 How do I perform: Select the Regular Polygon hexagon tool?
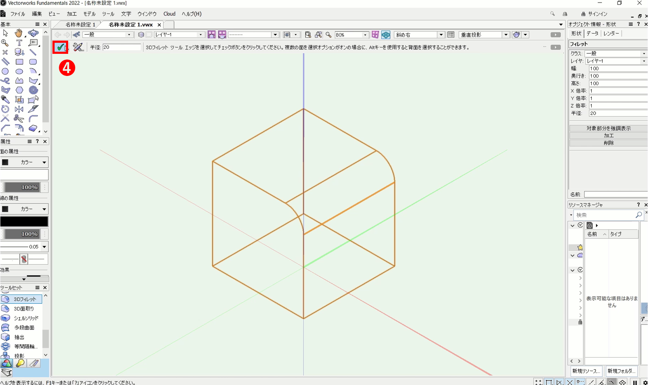click(19, 90)
